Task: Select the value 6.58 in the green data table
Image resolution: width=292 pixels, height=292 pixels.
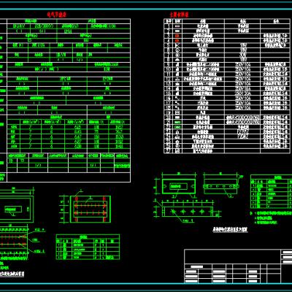Action: pos(77,147)
